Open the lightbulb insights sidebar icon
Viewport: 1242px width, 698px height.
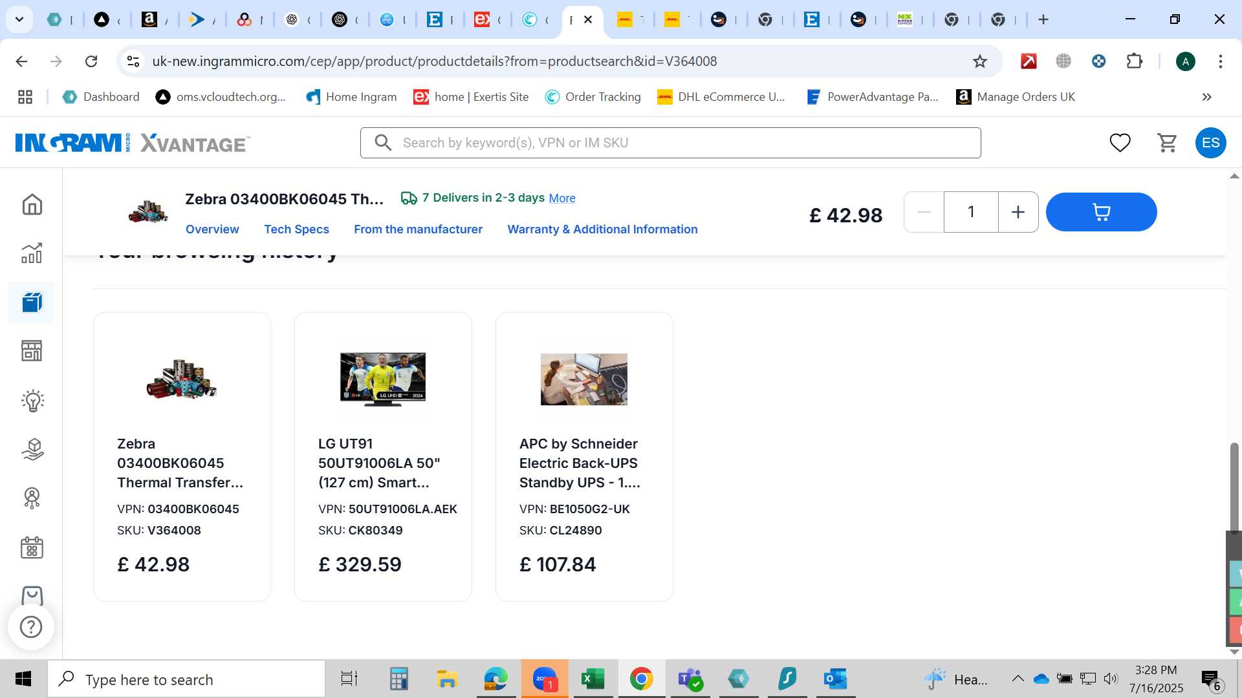32,401
